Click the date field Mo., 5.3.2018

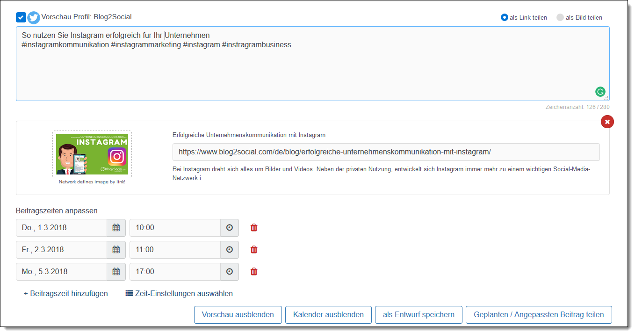tap(61, 272)
